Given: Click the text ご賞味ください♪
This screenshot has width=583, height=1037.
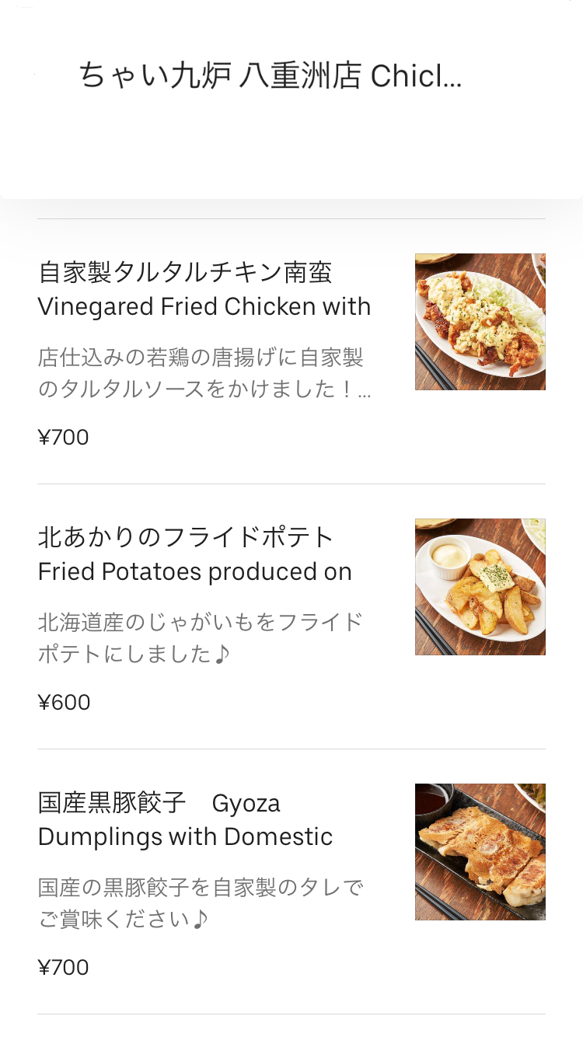Looking at the screenshot, I should click(124, 920).
